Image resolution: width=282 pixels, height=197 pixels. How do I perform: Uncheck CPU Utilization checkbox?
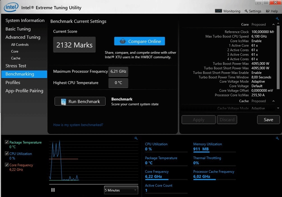coord(7,154)
